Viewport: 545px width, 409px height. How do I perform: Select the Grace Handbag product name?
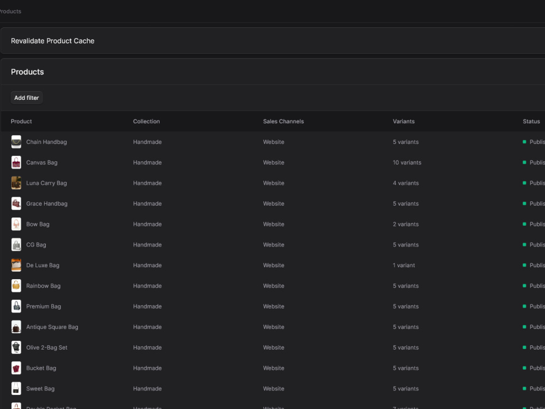[x=47, y=203]
